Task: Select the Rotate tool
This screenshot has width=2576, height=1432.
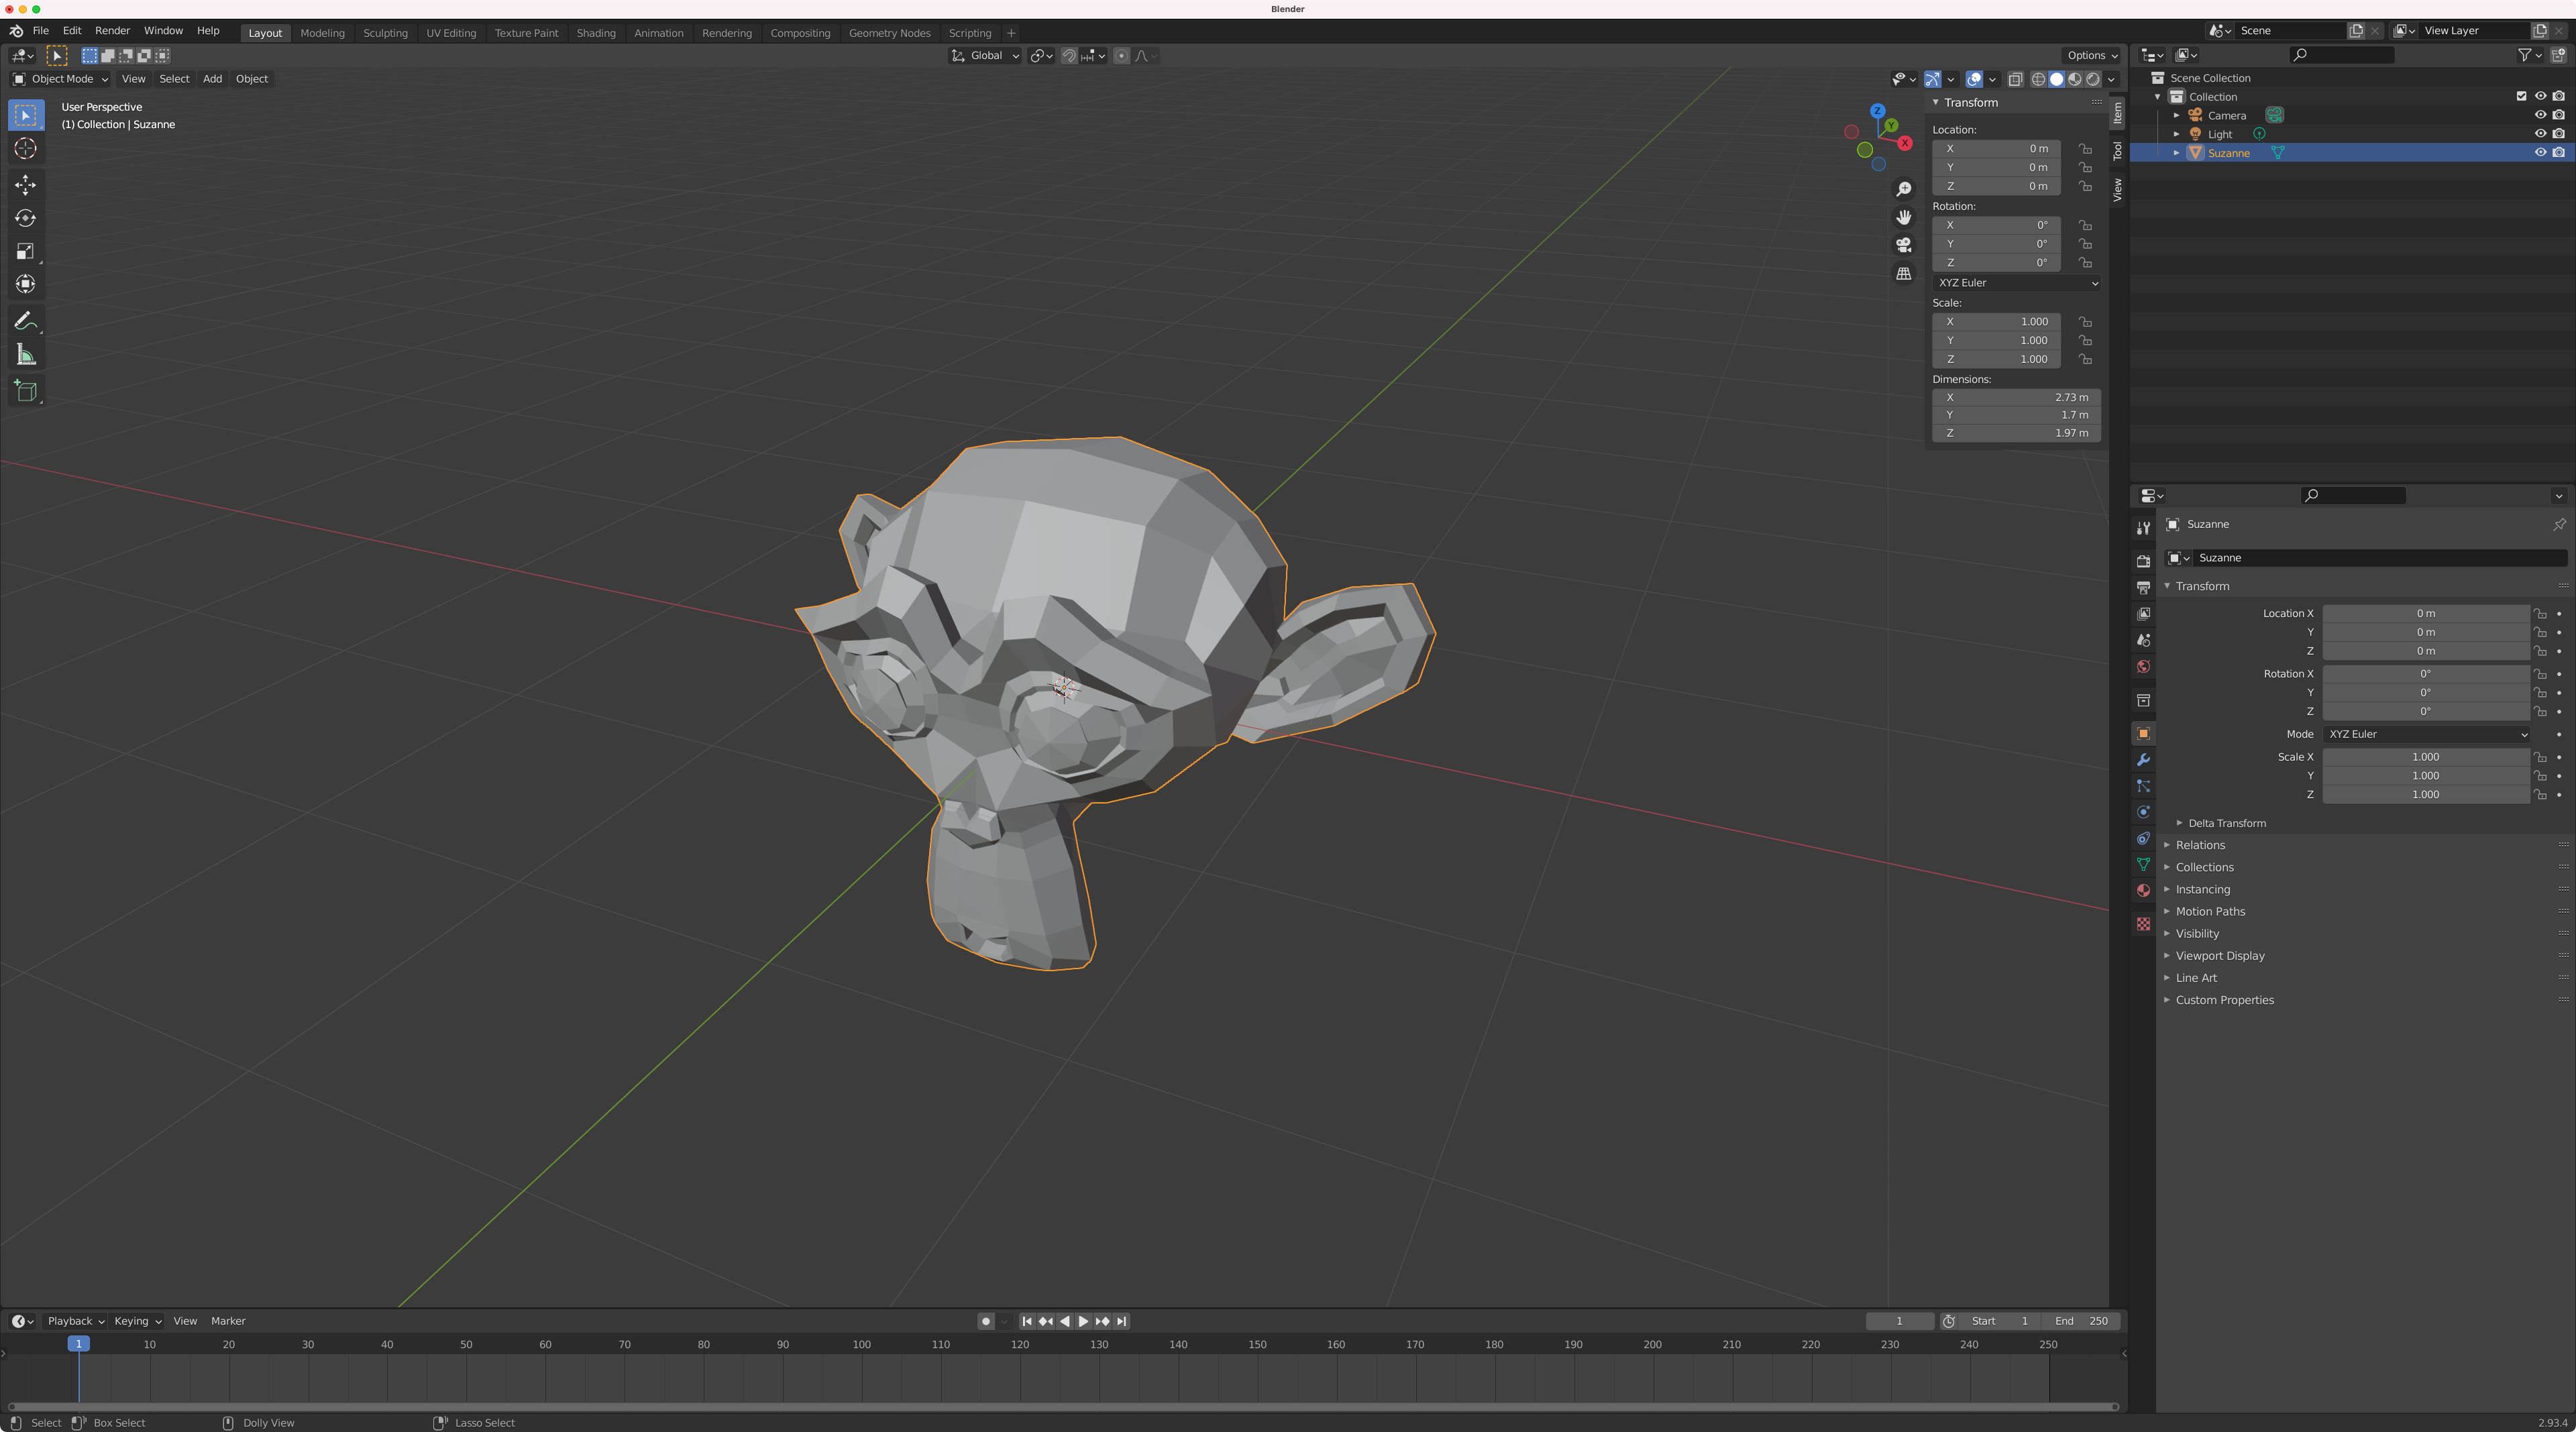Action: 26,218
